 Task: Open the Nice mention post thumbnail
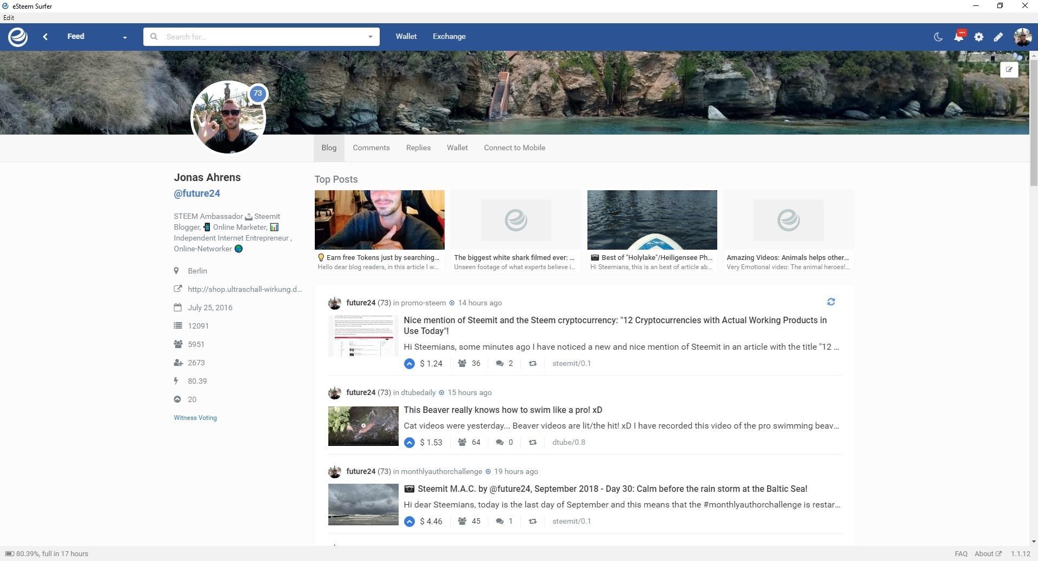[363, 336]
